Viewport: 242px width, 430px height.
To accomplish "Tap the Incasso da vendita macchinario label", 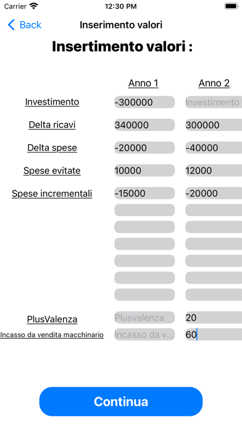I will [52, 335].
